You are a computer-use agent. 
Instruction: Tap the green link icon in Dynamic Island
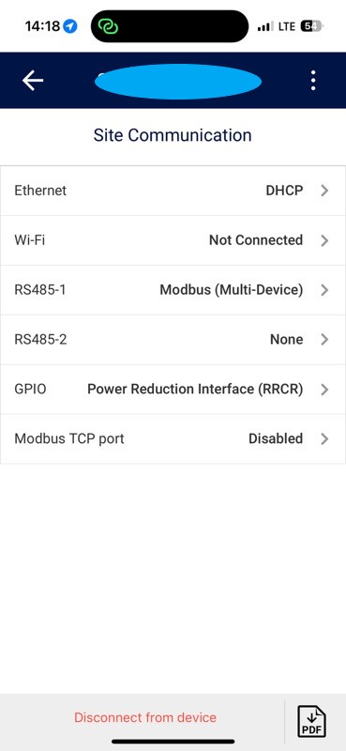click(108, 26)
